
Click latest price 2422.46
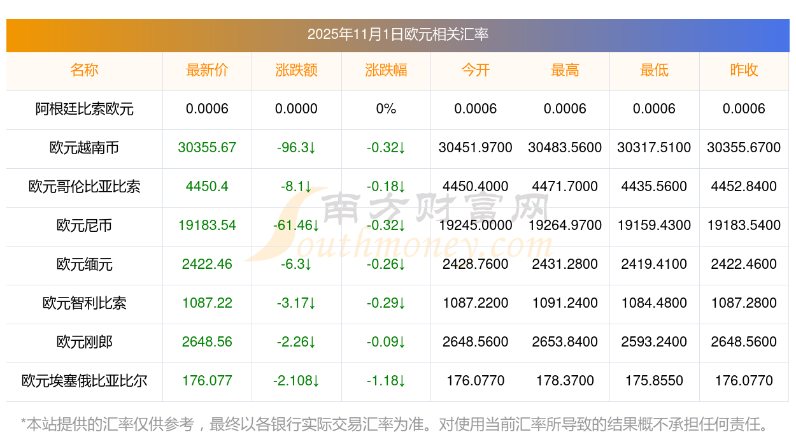[207, 264]
